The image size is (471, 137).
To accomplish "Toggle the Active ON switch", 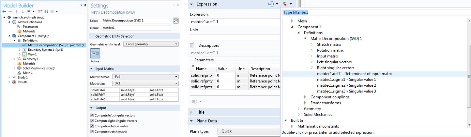I will pyautogui.click(x=95, y=53).
